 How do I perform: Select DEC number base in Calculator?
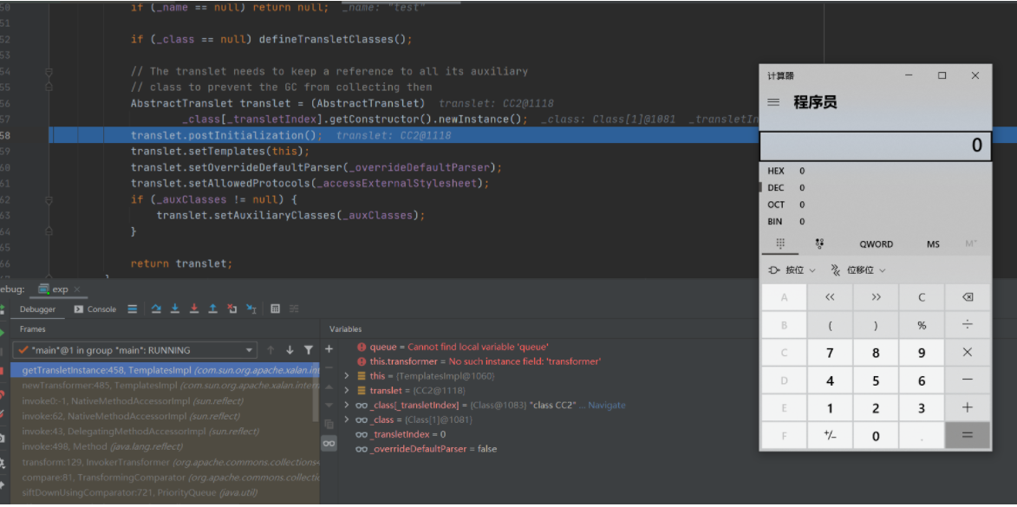point(876,188)
